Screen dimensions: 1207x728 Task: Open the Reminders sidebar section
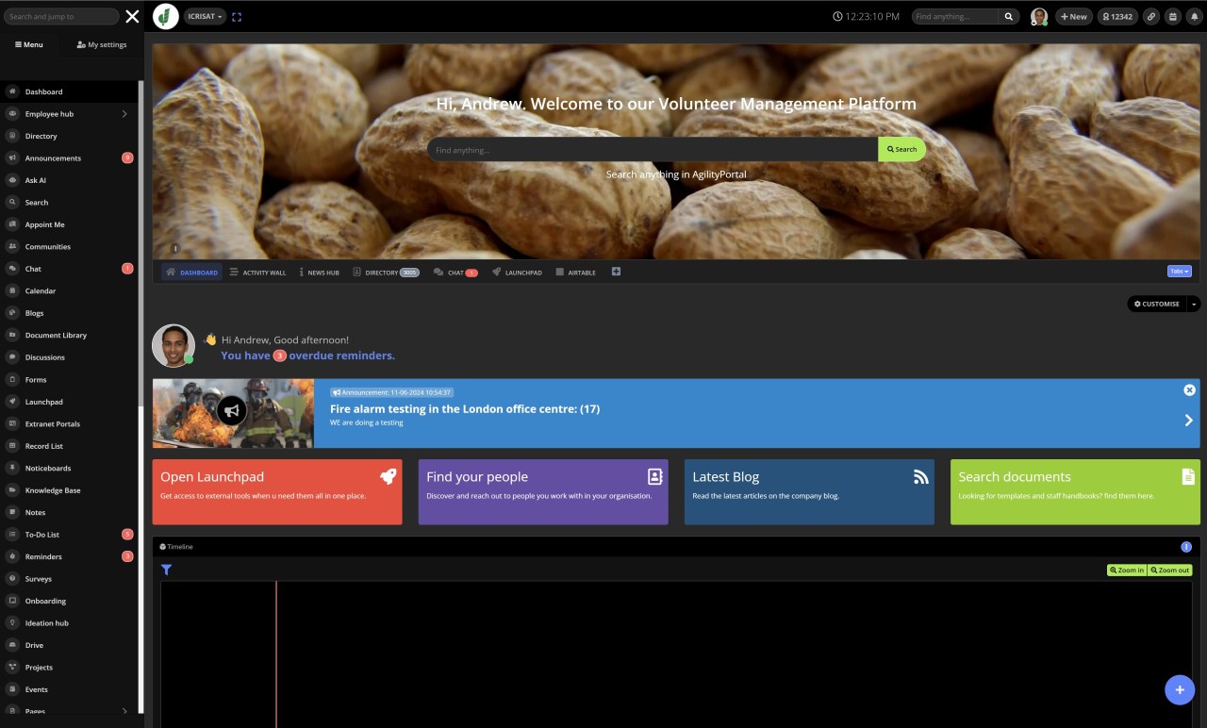(42, 556)
